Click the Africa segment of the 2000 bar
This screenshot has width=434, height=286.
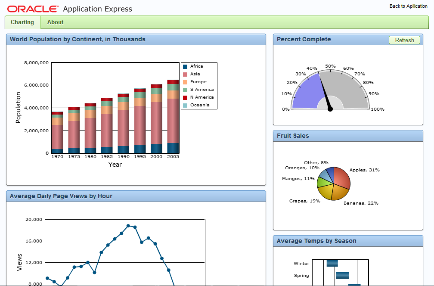click(156, 149)
